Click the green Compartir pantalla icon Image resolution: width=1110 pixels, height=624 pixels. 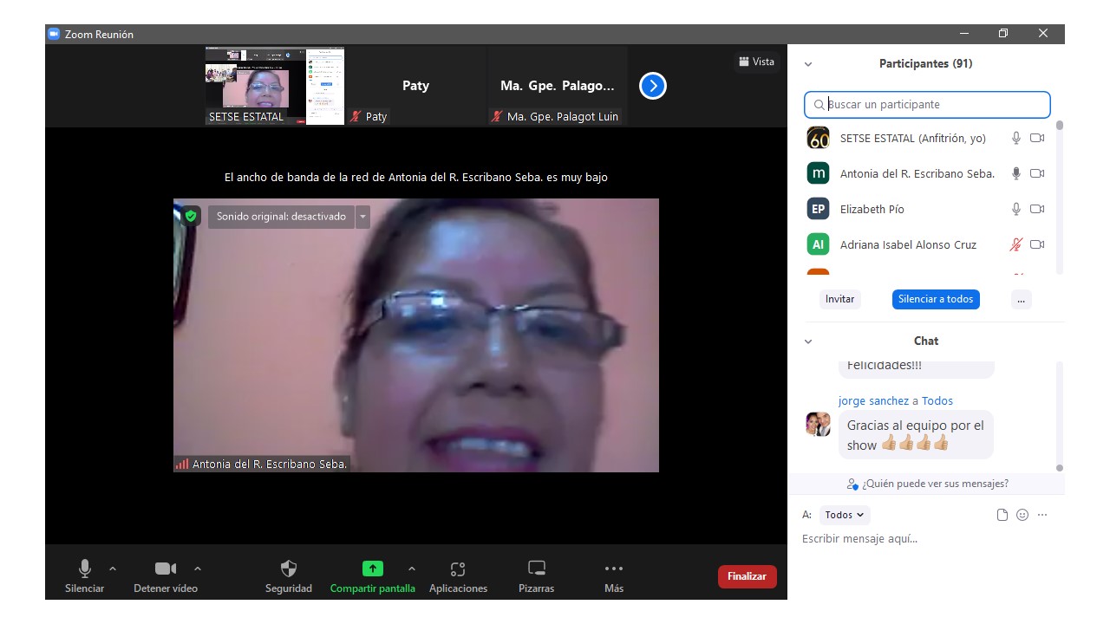[x=372, y=569]
